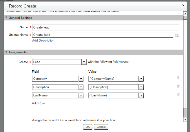The width and height of the screenshot is (190, 132).
Task: Close the Record Create dialog
Action: point(183,5)
